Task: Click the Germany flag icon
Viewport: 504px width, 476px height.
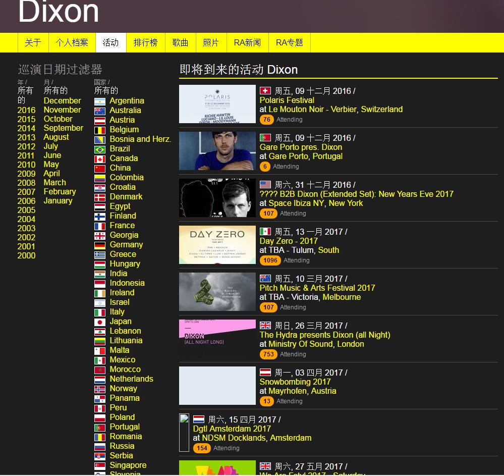Action: point(100,245)
